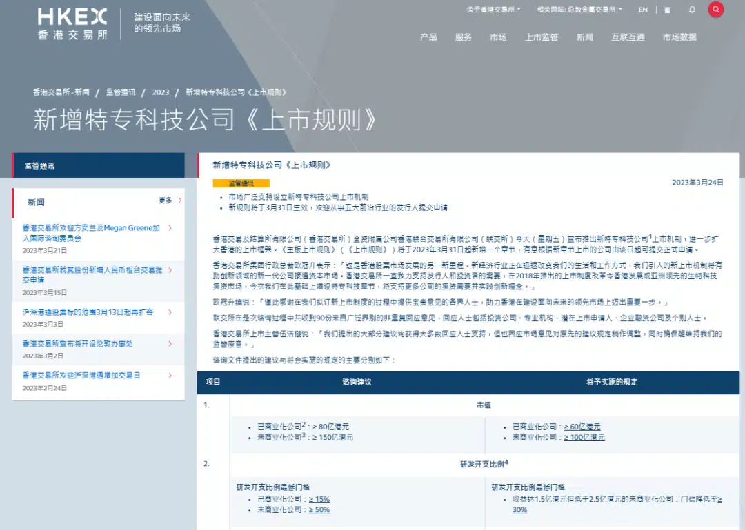Go to 香港交易所-新闻 breadcrumb
Viewport: 745px width, 530px height.
61,92
